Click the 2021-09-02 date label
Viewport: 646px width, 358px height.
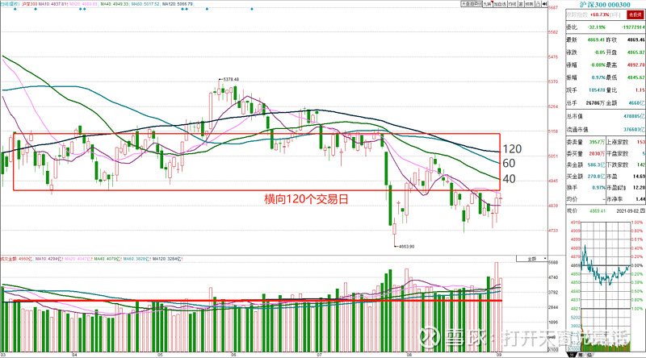(627, 211)
